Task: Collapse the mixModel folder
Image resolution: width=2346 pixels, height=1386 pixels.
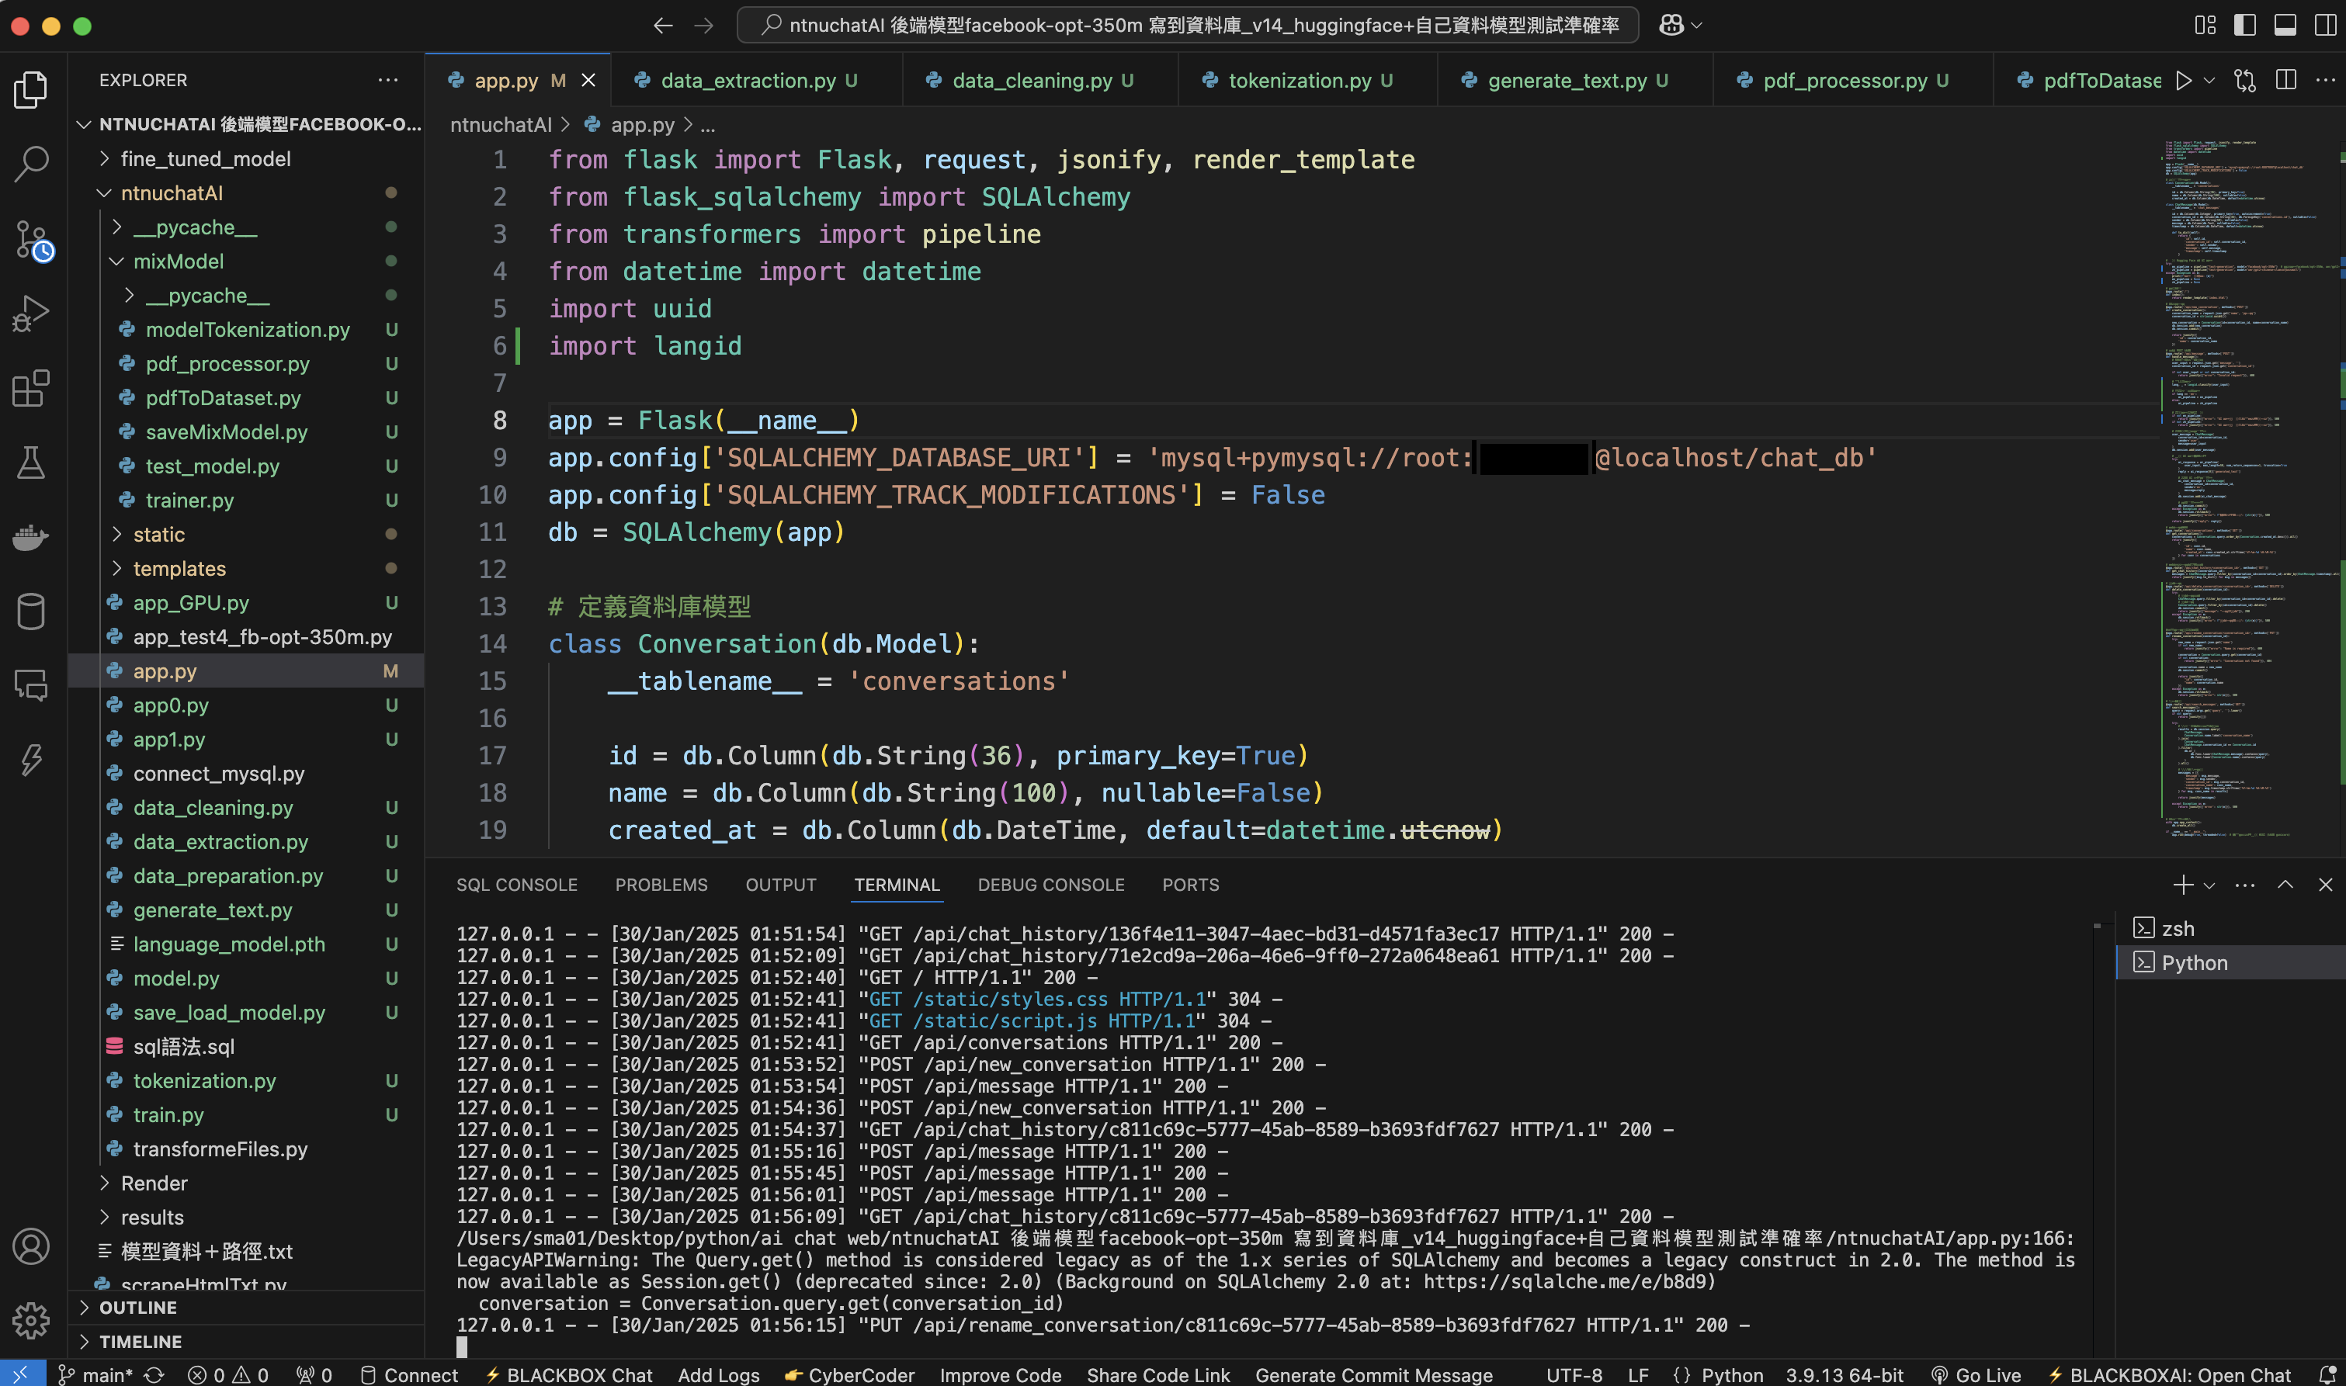Action: tap(179, 261)
